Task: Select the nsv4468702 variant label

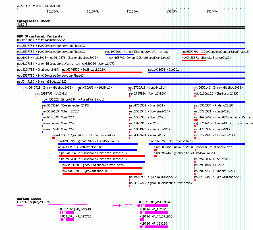Action: [x=139, y=58]
